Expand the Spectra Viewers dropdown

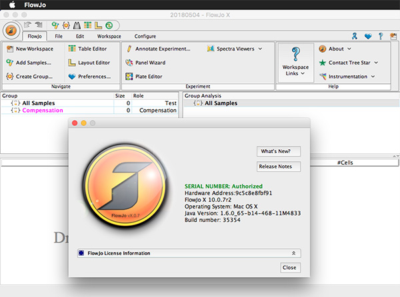[x=260, y=49]
